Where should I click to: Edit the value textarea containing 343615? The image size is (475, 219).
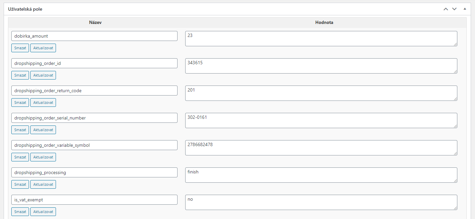tap(321, 66)
